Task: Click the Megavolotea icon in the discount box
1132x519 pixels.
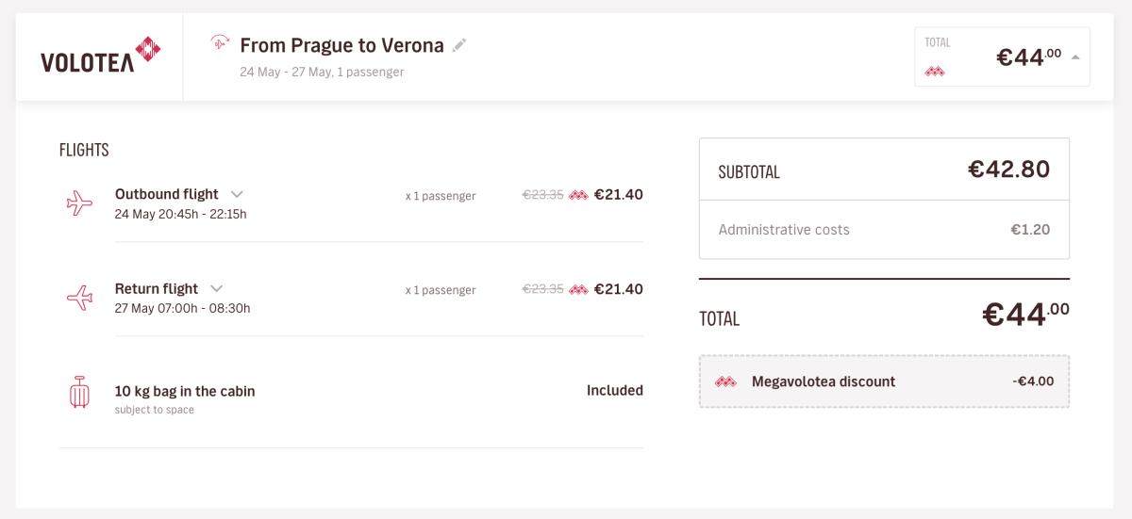Action: [x=725, y=381]
